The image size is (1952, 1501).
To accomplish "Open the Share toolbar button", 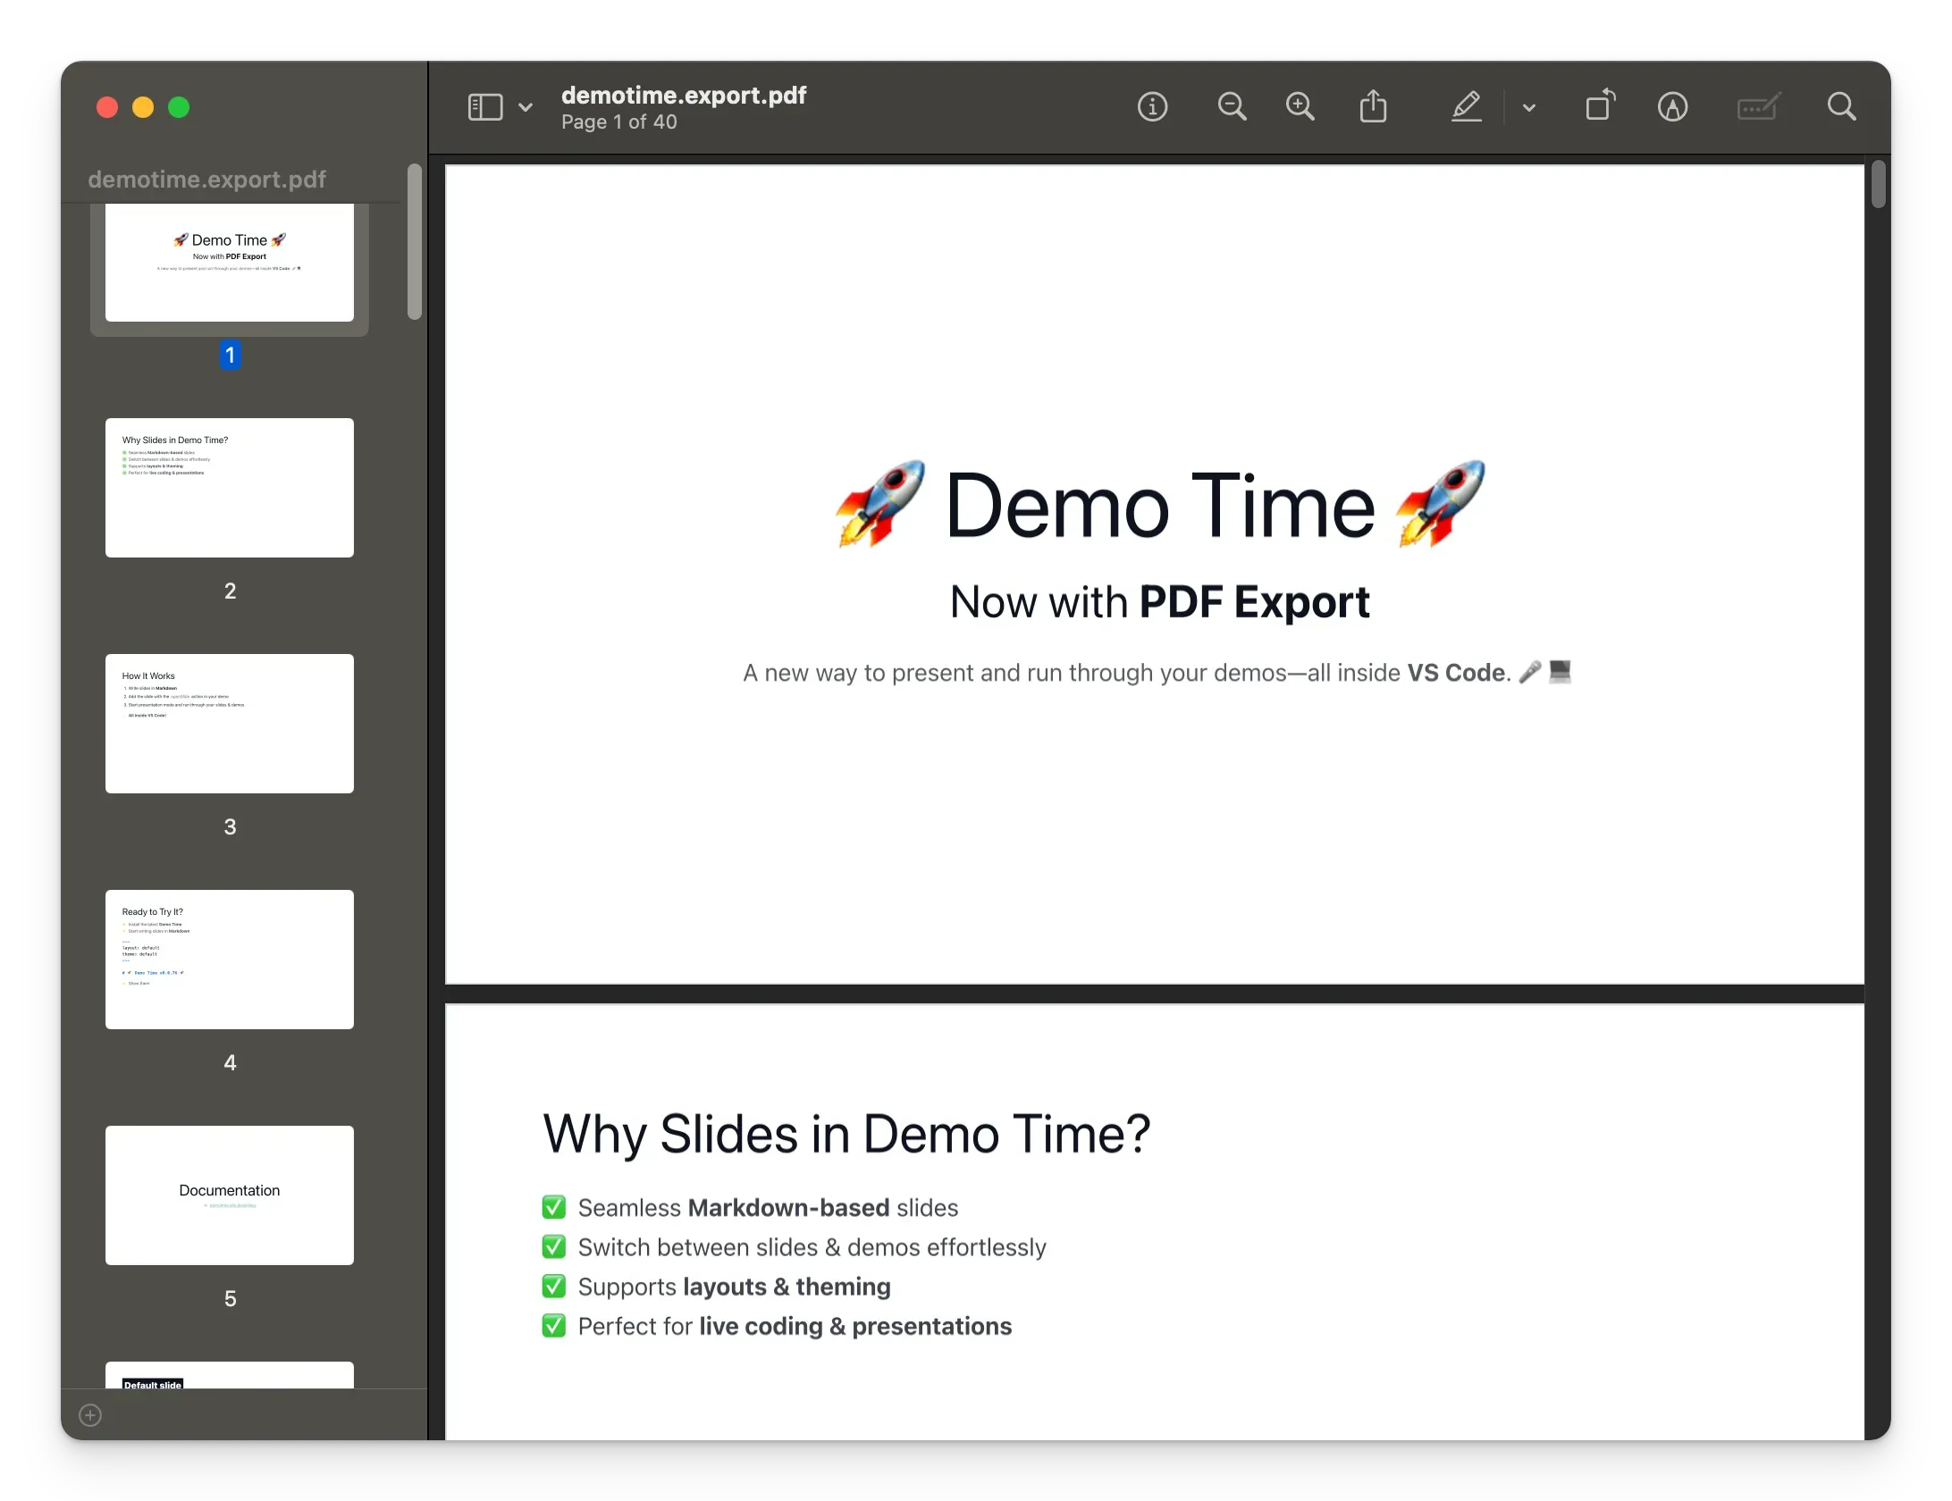I will 1373,107.
